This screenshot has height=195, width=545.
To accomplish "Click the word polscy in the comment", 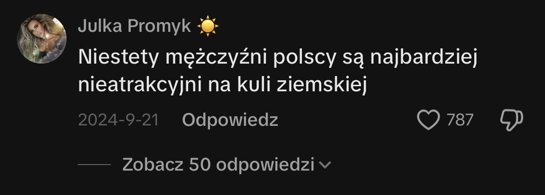I will click(x=305, y=57).
